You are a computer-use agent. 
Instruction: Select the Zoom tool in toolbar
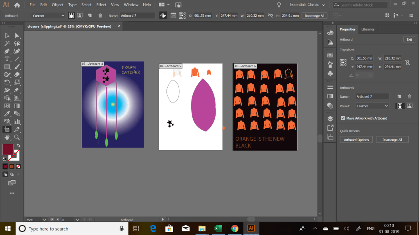[x=17, y=137]
